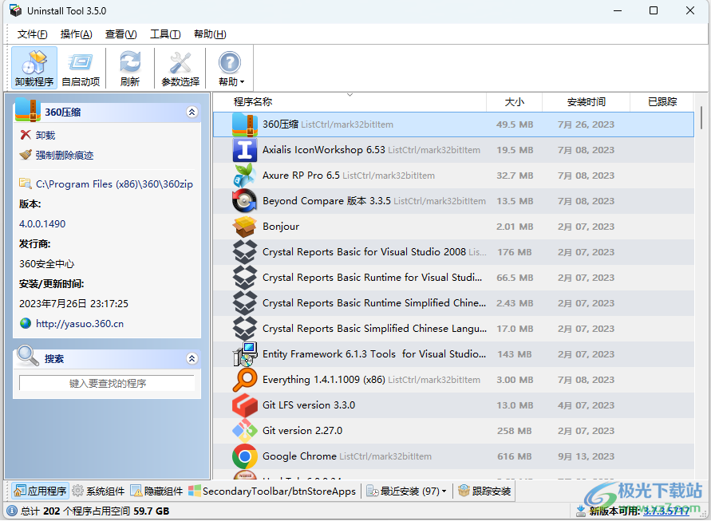Screen dimensions: 711x521
Task: Click the 跟踪安装 install tracking button
Action: click(x=484, y=491)
